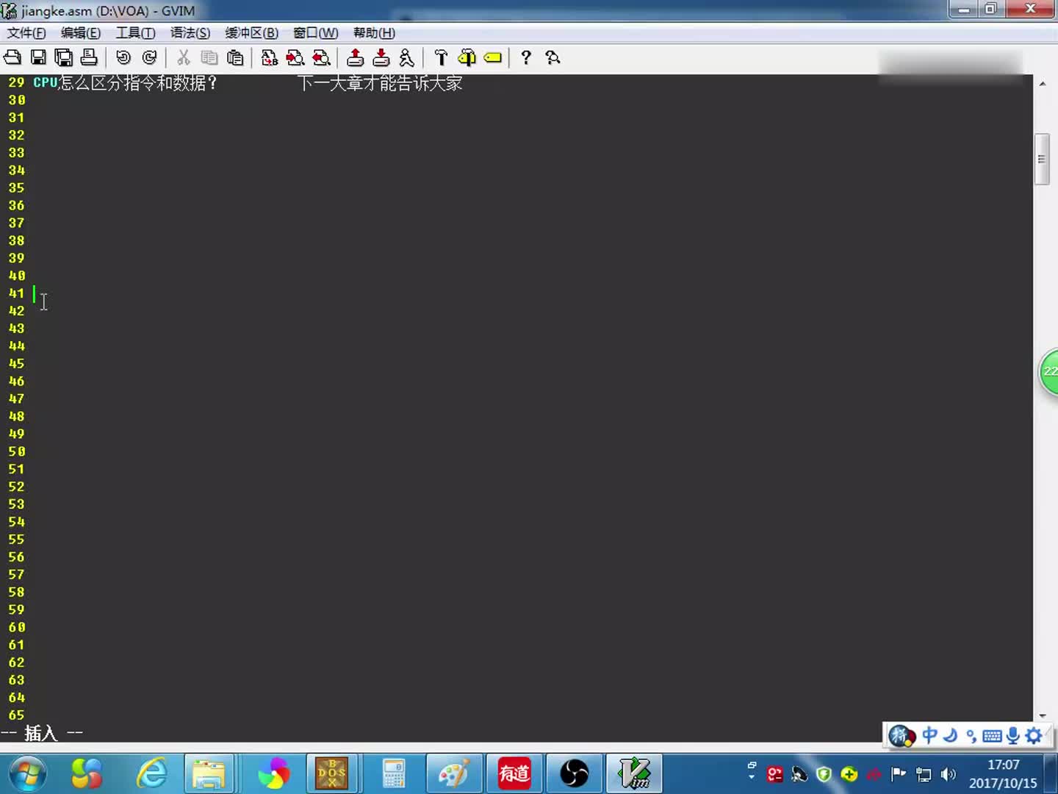Redo the change with the Redo icon
1058x794 pixels.
[149, 57]
